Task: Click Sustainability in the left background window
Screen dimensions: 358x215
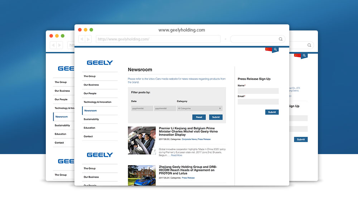Action: [x=62, y=125]
